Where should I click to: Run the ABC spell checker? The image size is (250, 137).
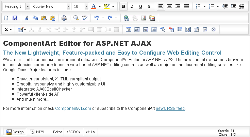point(84,18)
